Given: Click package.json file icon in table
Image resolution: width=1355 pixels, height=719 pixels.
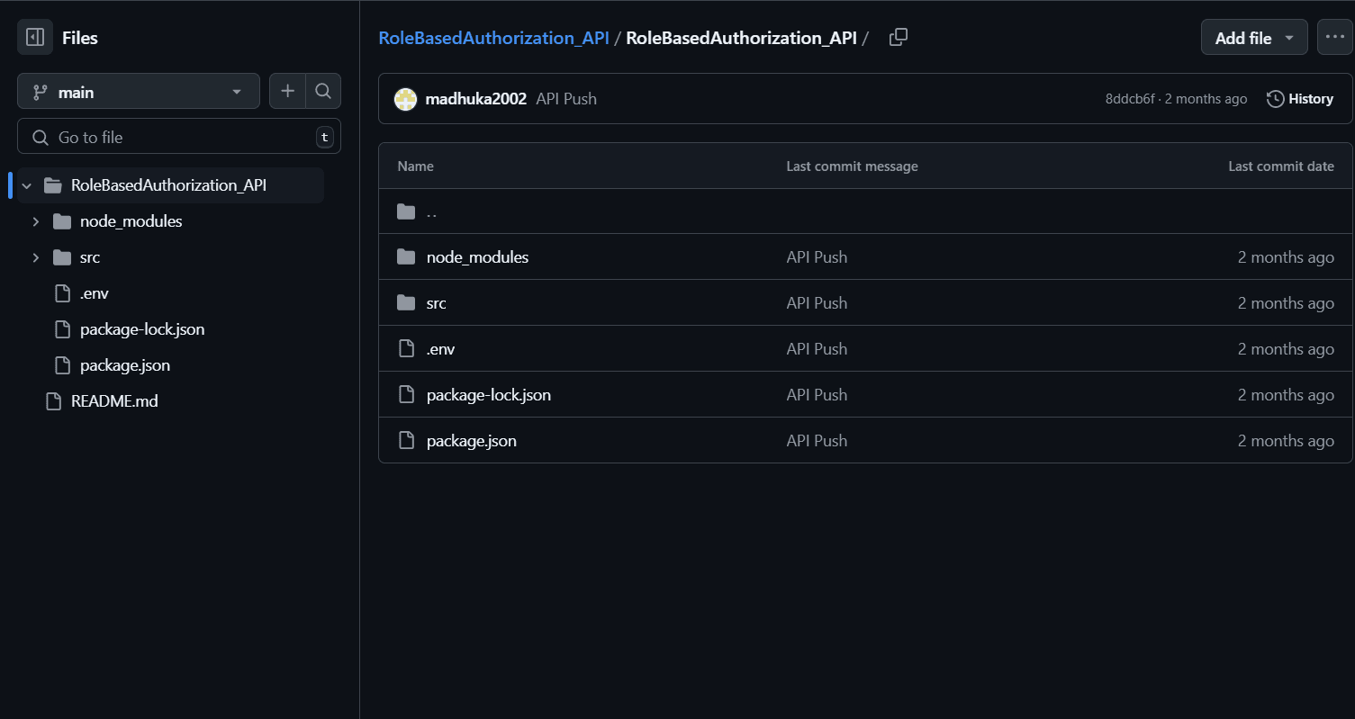Looking at the screenshot, I should tap(407, 441).
